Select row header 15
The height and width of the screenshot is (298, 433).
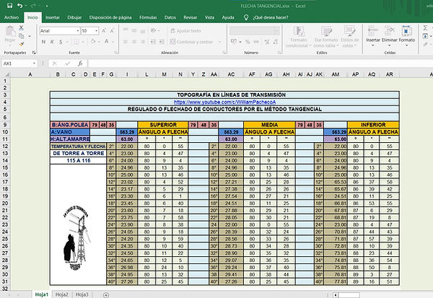coord(5,167)
